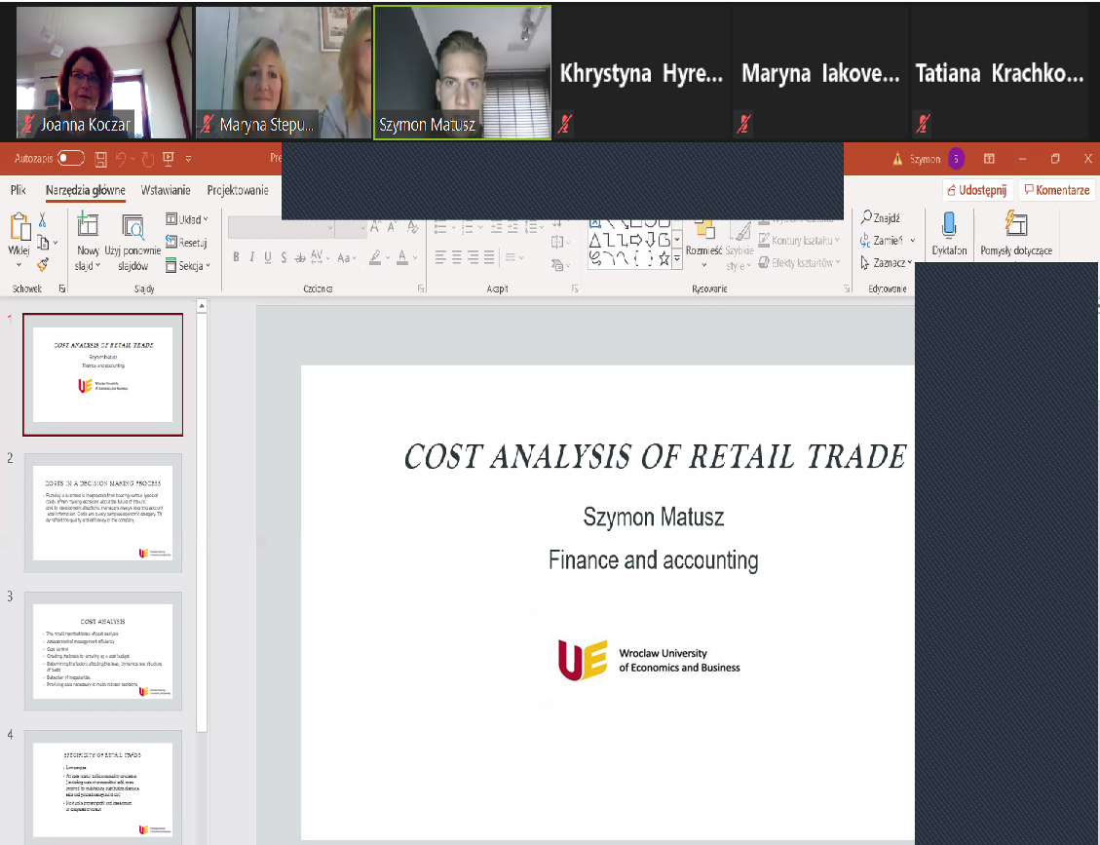
Task: Select slide 4 thumbnail Specificity of Retail Trade
Action: (103, 787)
